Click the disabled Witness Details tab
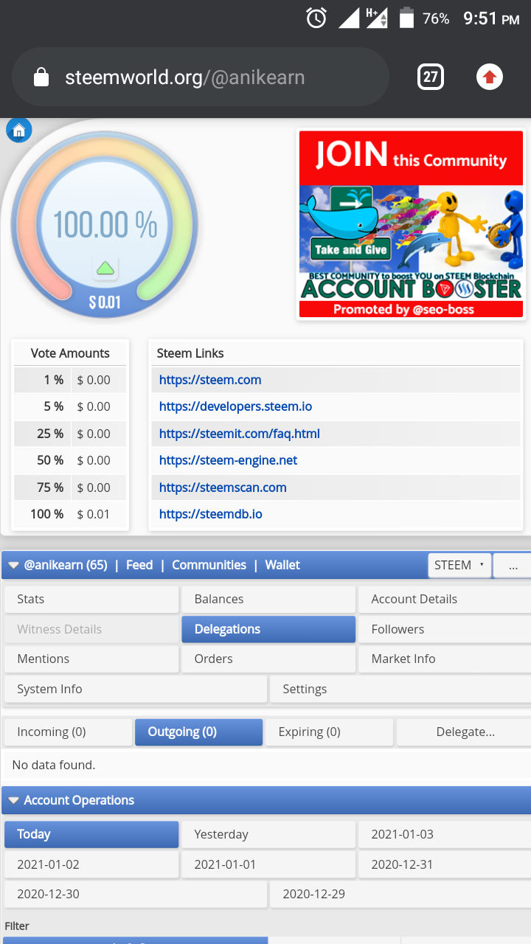This screenshot has width=531, height=944. click(91, 629)
